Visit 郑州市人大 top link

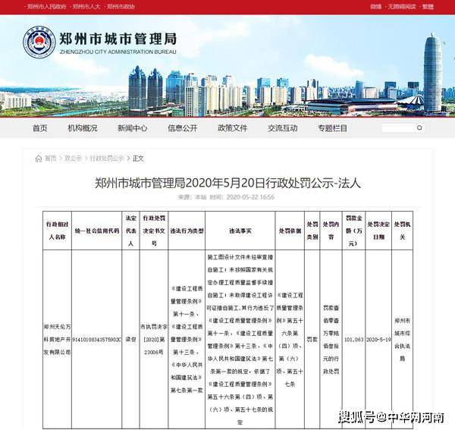pyautogui.click(x=86, y=6)
